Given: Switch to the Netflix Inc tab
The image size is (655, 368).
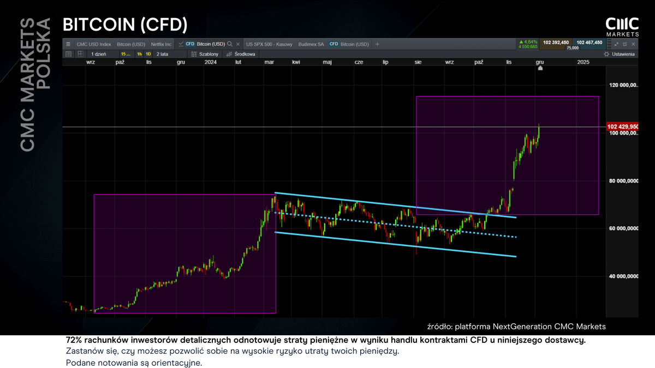Looking at the screenshot, I should [x=161, y=44].
